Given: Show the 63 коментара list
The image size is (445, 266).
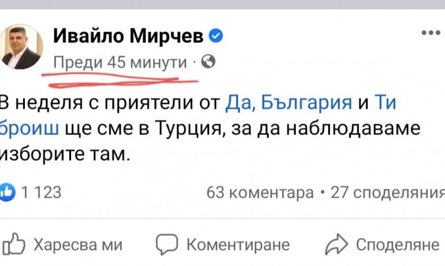Looking at the screenshot, I should (x=260, y=193).
